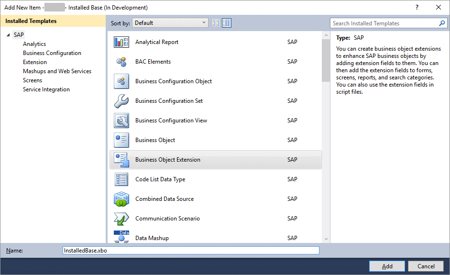Switch to small icons view

tap(216, 23)
